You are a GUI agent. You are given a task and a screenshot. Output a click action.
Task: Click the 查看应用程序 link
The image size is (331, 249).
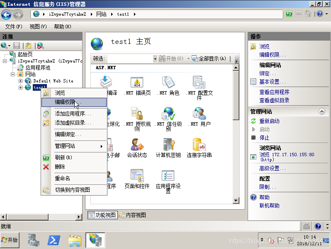coord(274,92)
